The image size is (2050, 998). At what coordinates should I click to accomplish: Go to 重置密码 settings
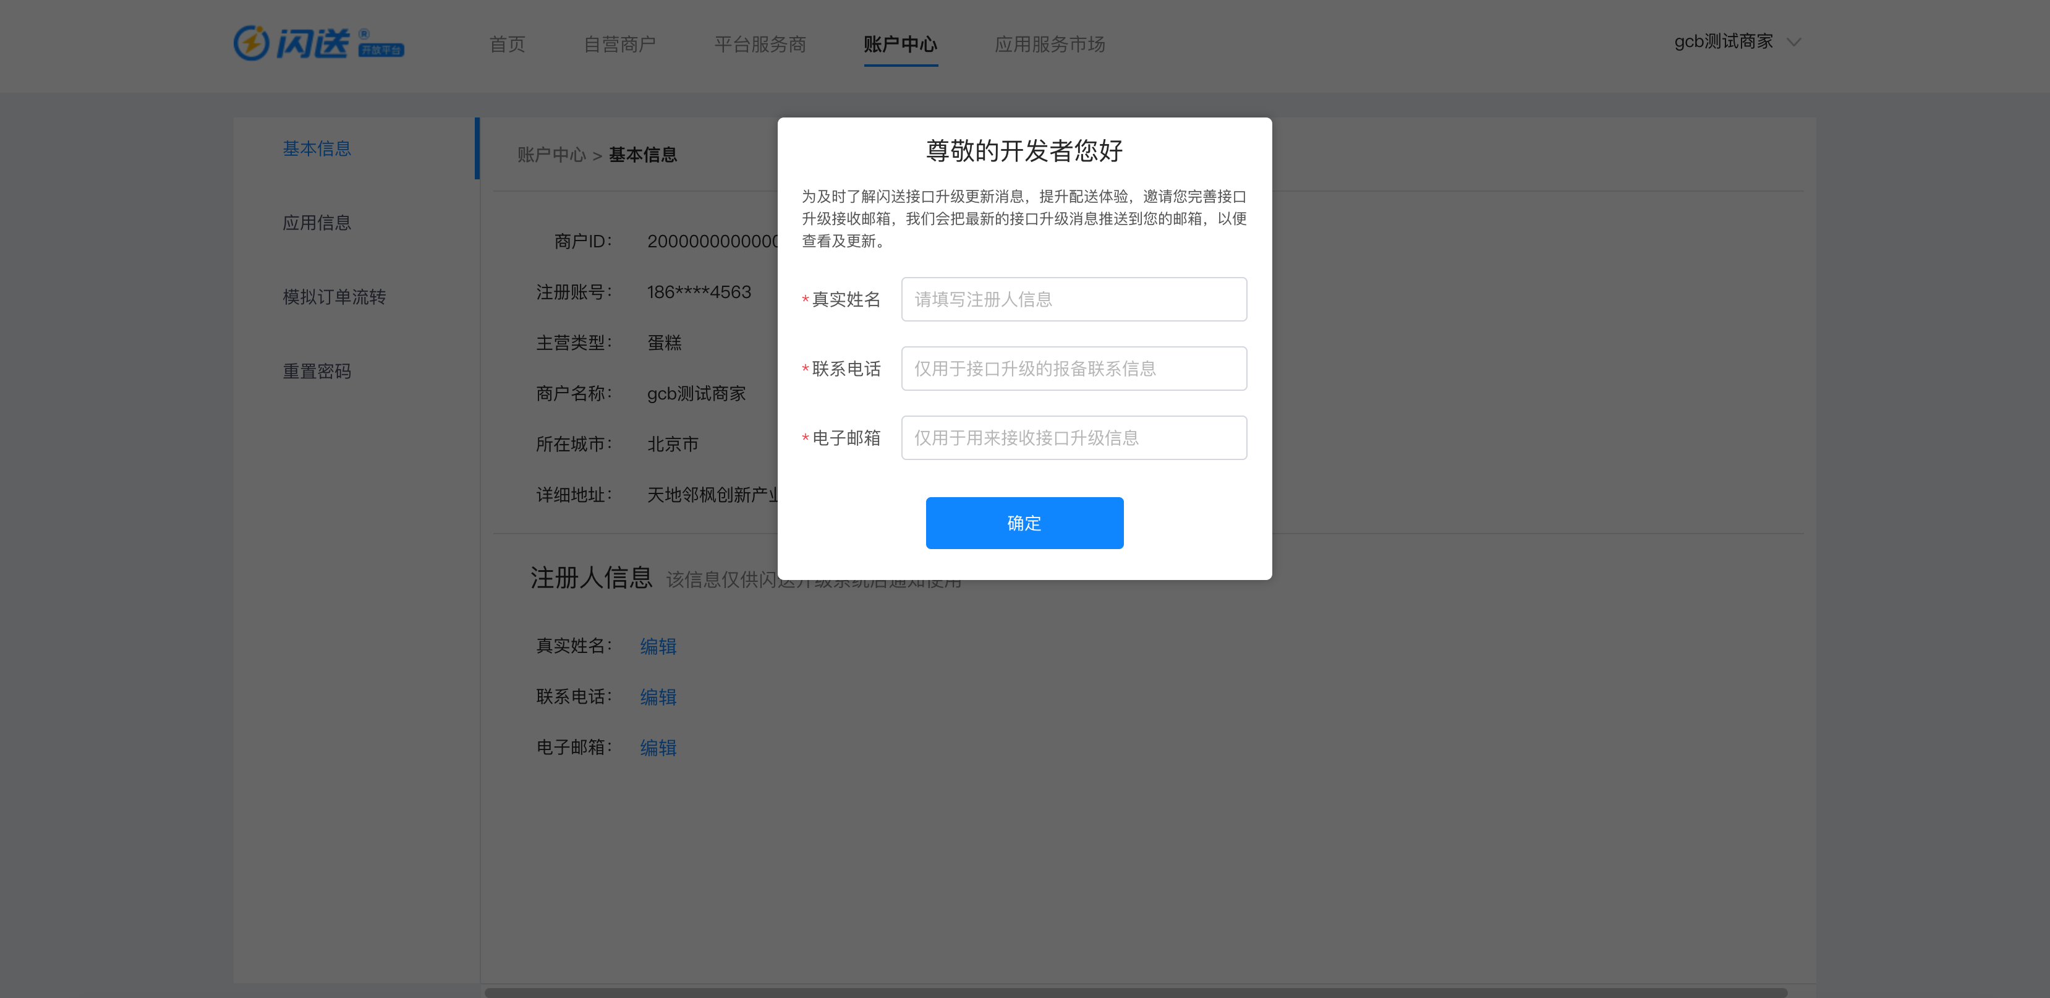pos(317,370)
